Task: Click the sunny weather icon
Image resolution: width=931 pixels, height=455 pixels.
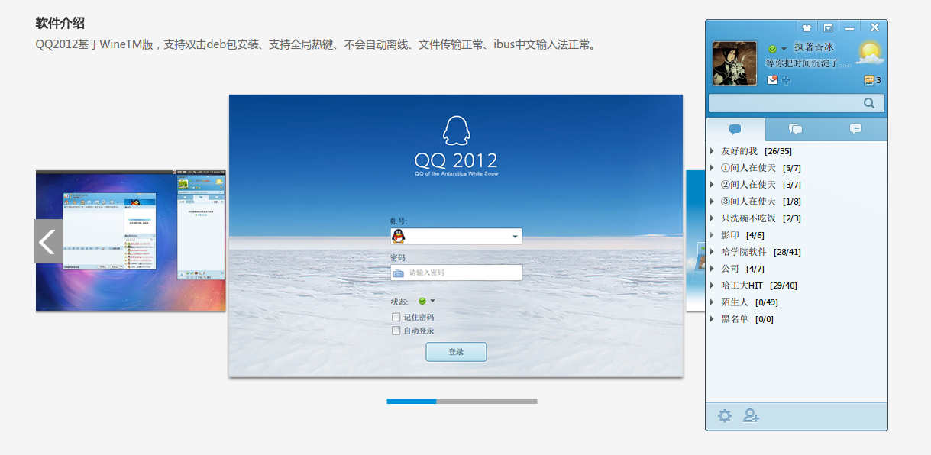Action: [869, 53]
